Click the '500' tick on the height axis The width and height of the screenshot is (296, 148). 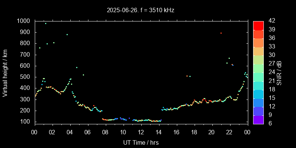26,77
